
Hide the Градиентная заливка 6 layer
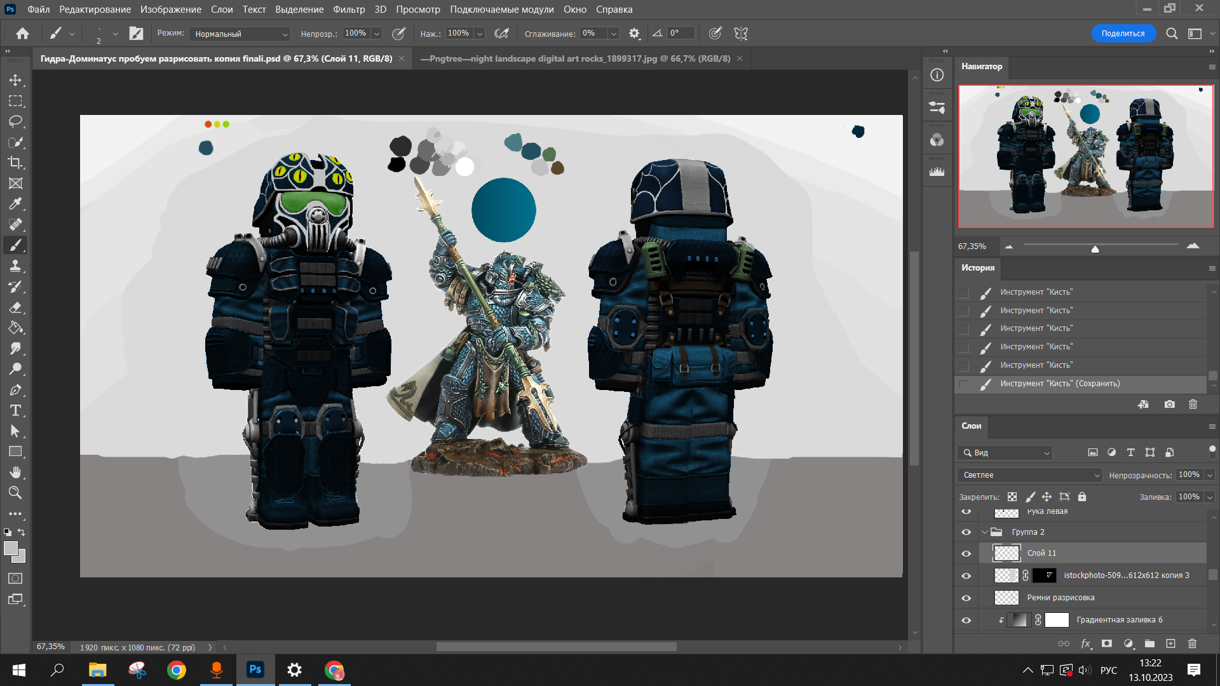966,621
